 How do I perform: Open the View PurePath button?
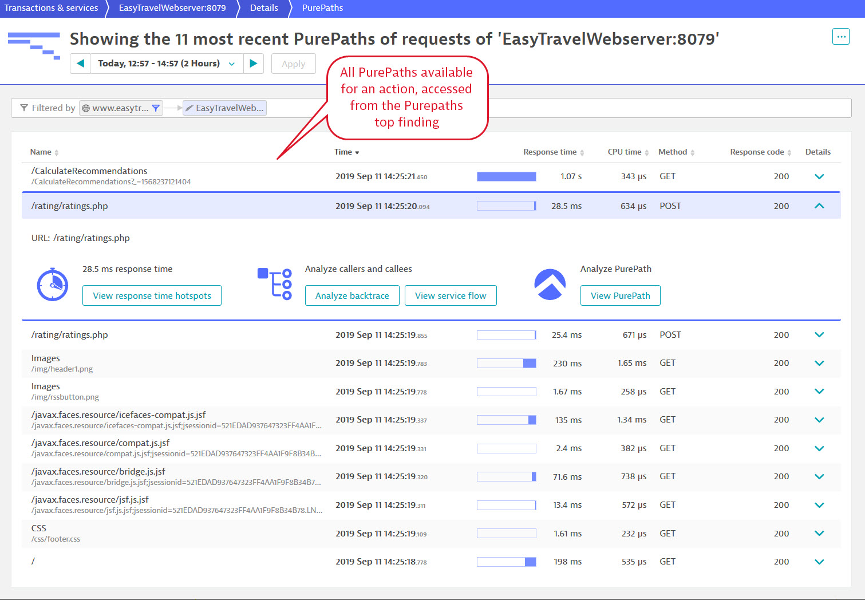pyautogui.click(x=621, y=295)
